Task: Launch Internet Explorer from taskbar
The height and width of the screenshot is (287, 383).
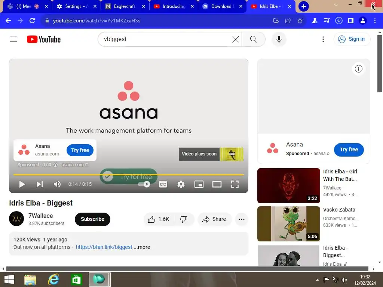Action: (x=53, y=280)
